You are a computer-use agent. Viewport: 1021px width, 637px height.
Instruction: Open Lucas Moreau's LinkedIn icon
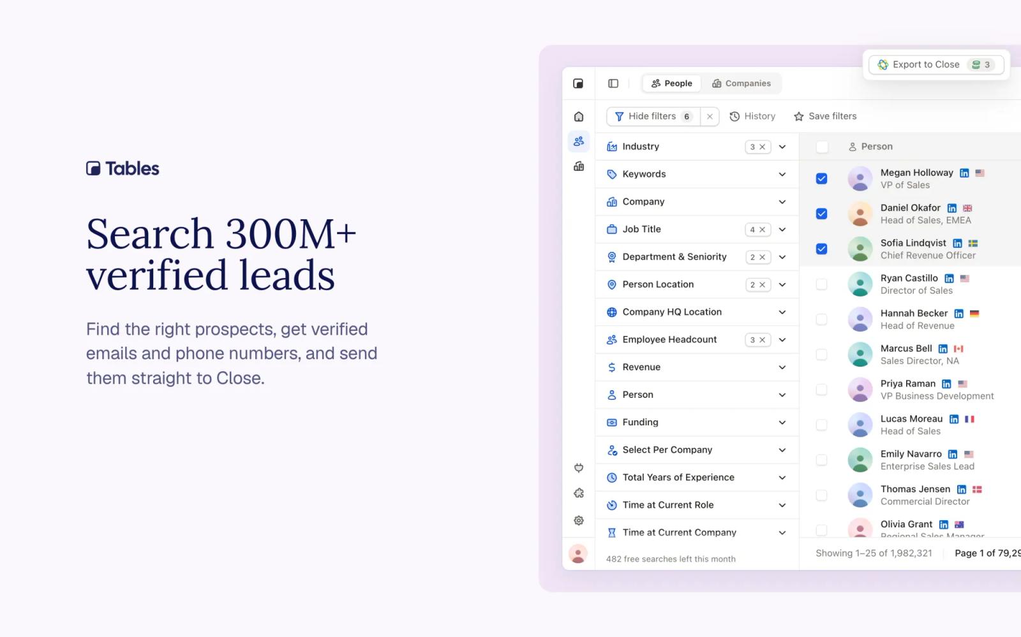click(x=953, y=419)
